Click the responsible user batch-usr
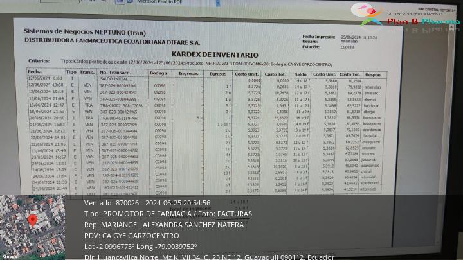463x260 pixels. pos(371,105)
